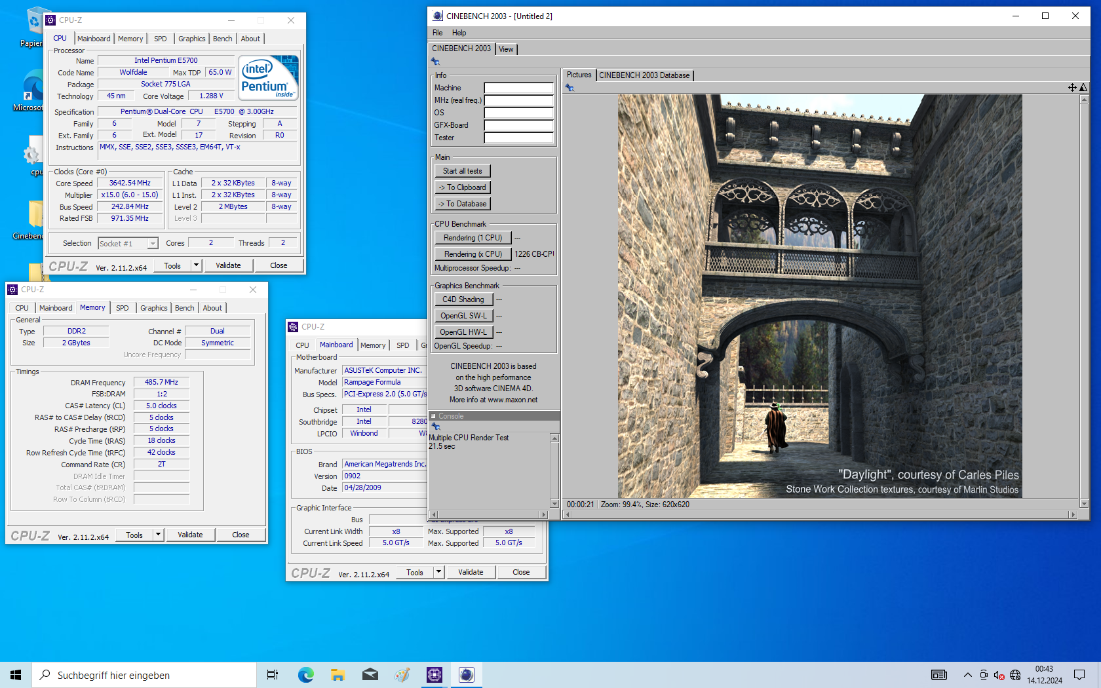Open the Help menu in CINEBENCH
This screenshot has height=688, width=1101.
459,33
